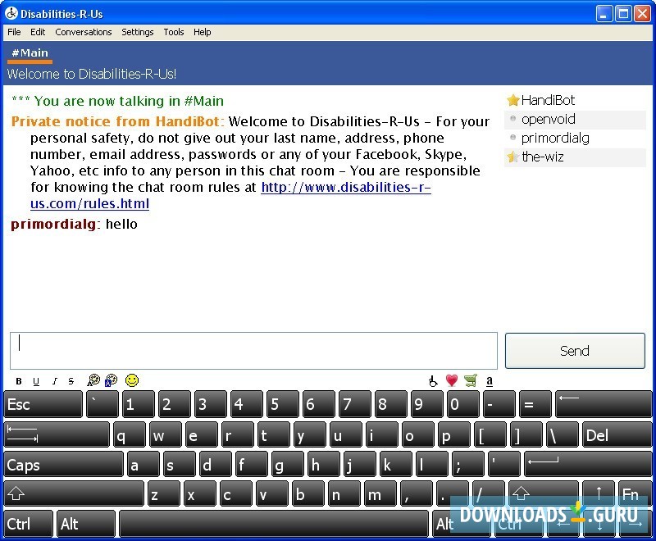Tap the comma key
Image resolution: width=656 pixels, height=541 pixels.
417,493
